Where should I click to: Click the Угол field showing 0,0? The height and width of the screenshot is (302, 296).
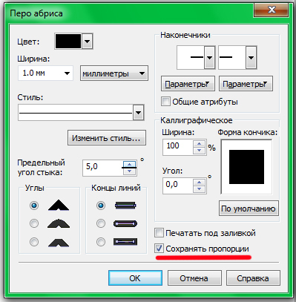[x=178, y=186]
